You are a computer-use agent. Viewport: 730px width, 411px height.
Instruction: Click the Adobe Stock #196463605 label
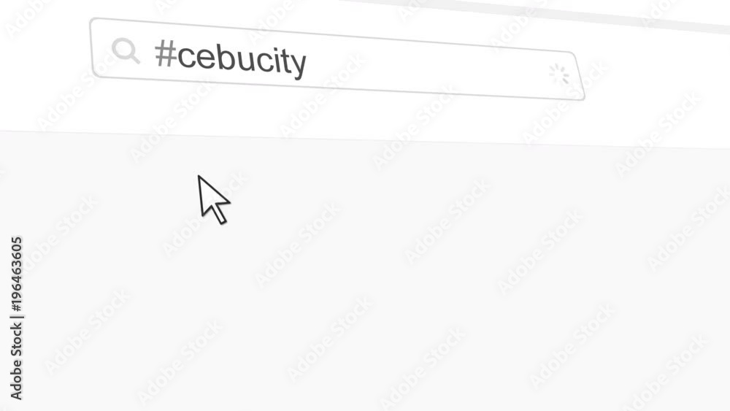tap(17, 318)
